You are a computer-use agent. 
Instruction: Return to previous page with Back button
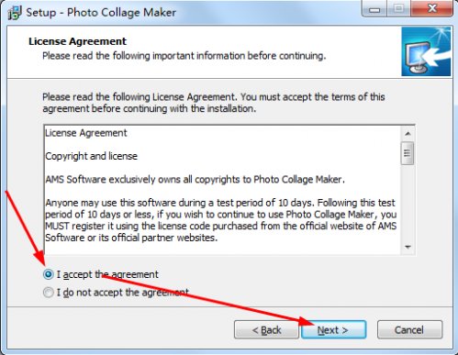pos(266,329)
